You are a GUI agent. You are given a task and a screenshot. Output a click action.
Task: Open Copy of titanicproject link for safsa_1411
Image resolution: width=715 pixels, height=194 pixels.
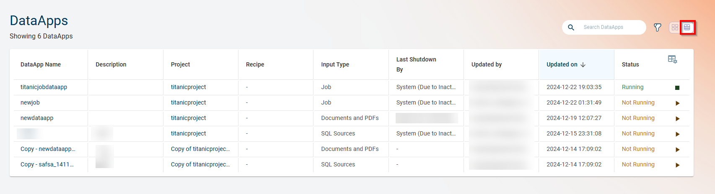[x=200, y=164]
